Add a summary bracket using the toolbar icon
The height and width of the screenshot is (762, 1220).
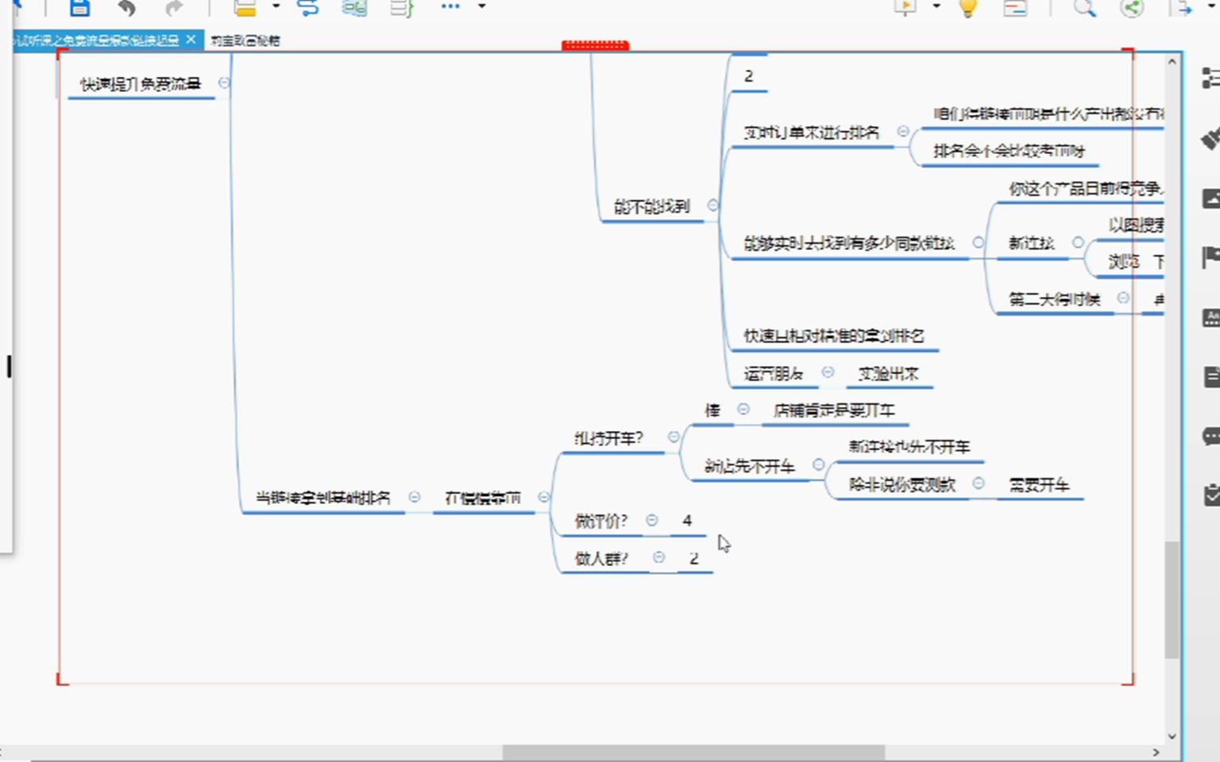(x=402, y=7)
